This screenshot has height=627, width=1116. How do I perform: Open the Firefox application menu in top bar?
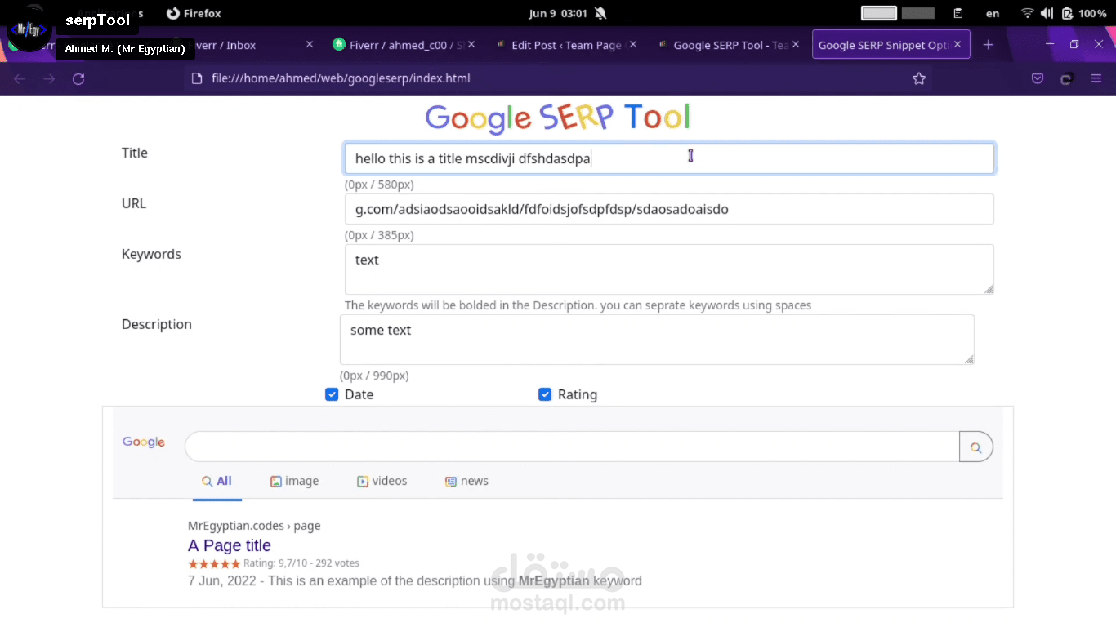pyautogui.click(x=194, y=13)
